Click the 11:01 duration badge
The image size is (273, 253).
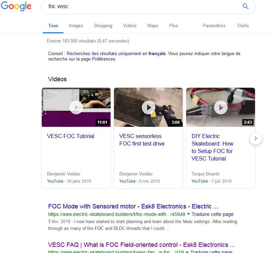(102, 122)
